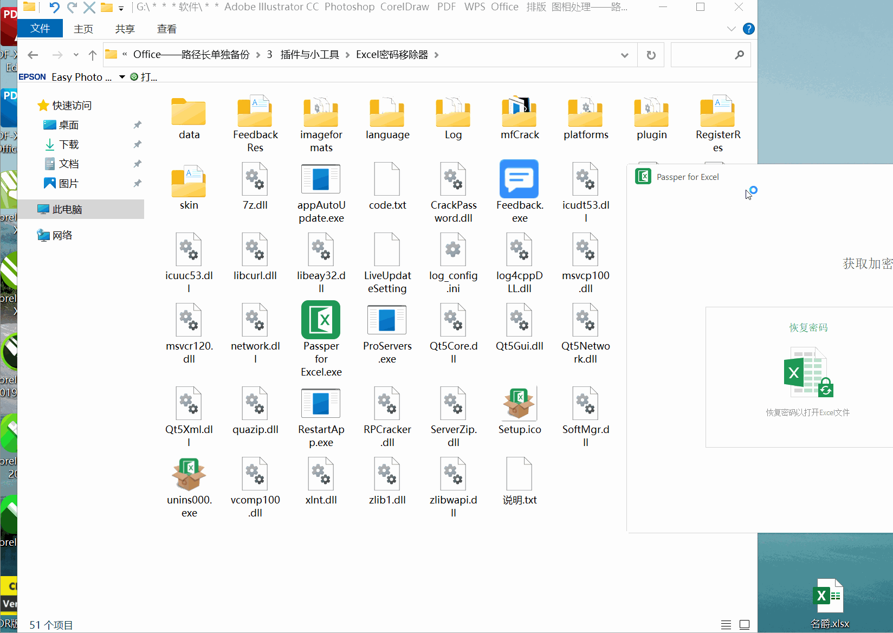893x633 pixels.
Task: Refresh the current folder view
Action: [x=651, y=55]
